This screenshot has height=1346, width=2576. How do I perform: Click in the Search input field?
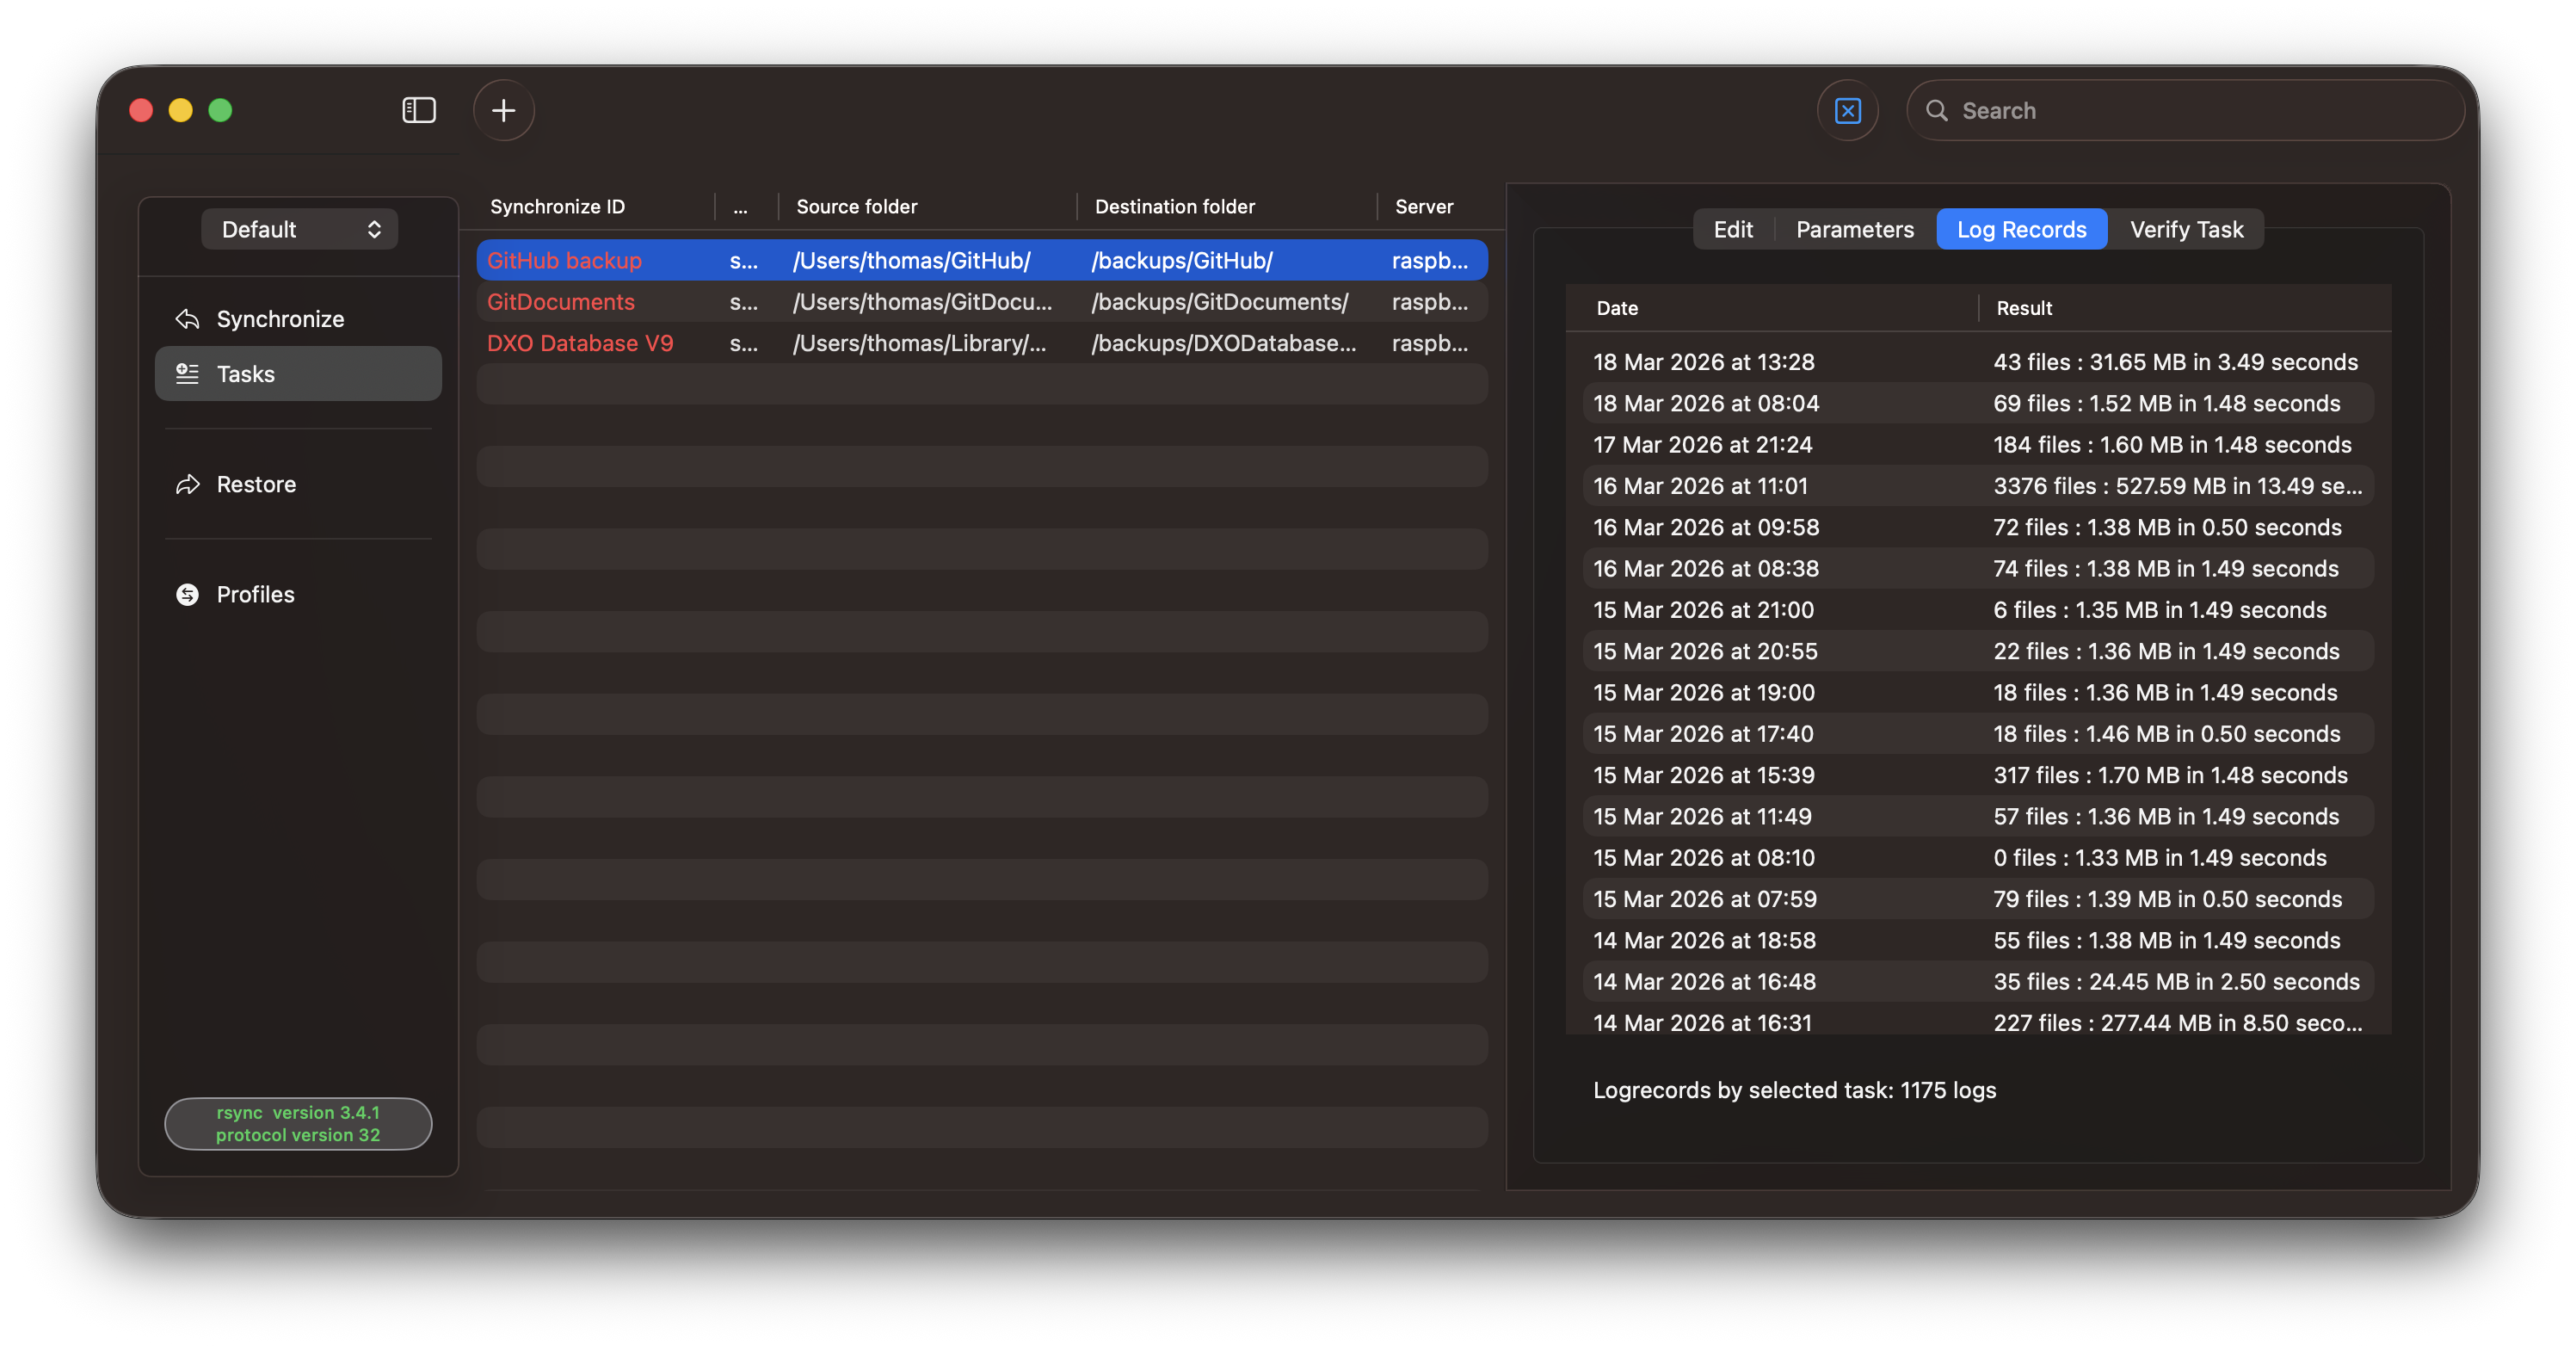[2200, 110]
